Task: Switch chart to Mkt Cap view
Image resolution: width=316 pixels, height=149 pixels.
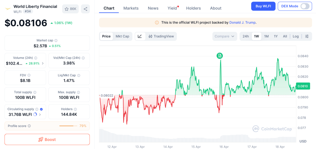Action: click(x=122, y=36)
